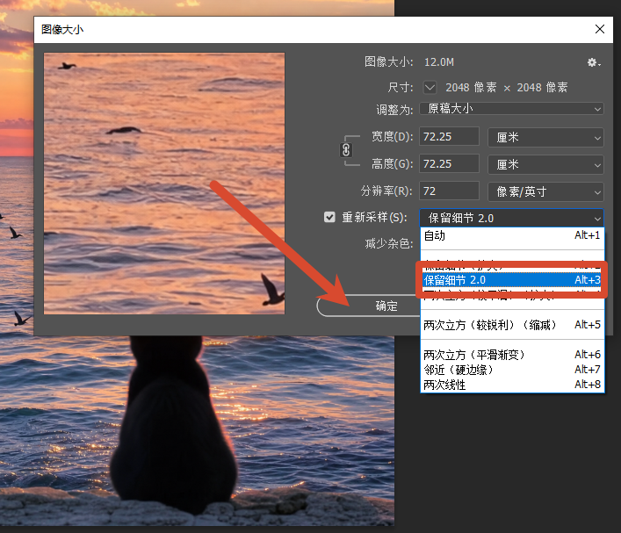Expand the 尺寸 units dropdown arrow
Image resolution: width=621 pixels, height=533 pixels.
430,88
